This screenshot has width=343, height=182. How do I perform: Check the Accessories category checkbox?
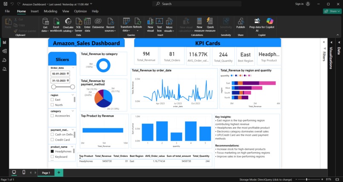pyautogui.click(x=52, y=116)
